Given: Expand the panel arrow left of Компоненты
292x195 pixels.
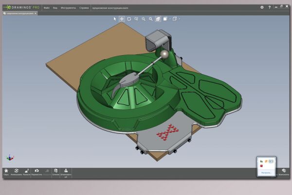Looking at the screenshot, I should pos(277,175).
